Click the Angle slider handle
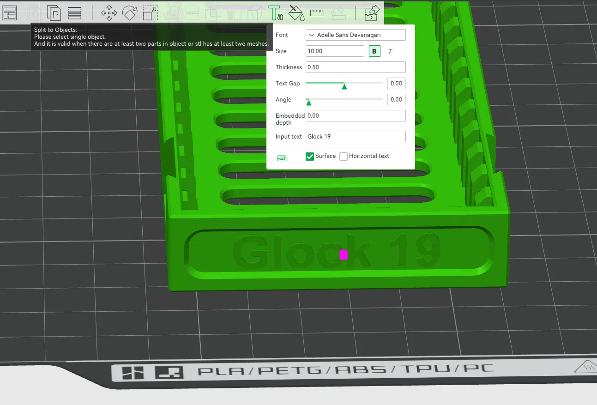Image resolution: width=597 pixels, height=405 pixels. click(309, 102)
